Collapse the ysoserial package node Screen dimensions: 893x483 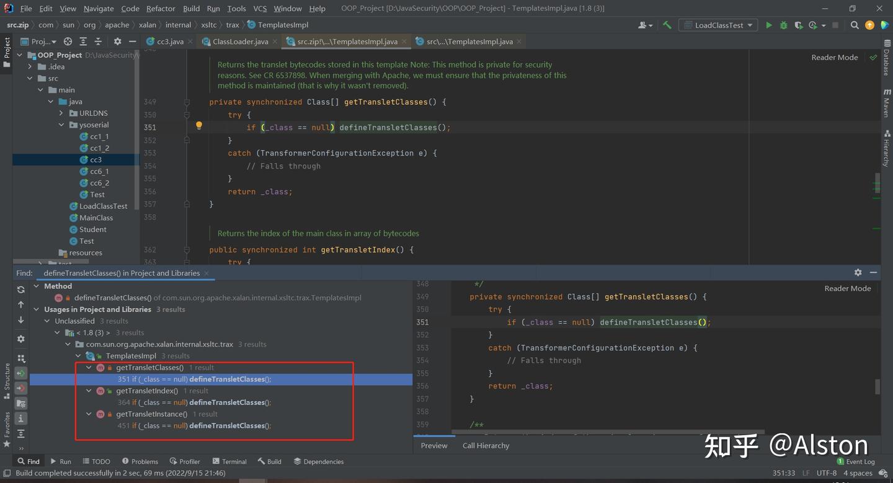click(x=61, y=125)
